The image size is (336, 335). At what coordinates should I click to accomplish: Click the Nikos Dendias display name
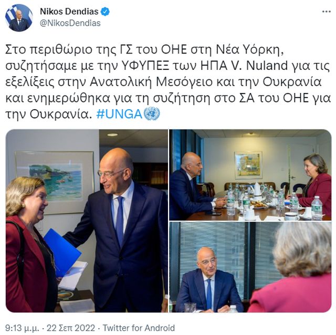[69, 12]
